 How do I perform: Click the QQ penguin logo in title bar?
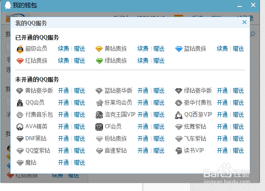click(7, 5)
